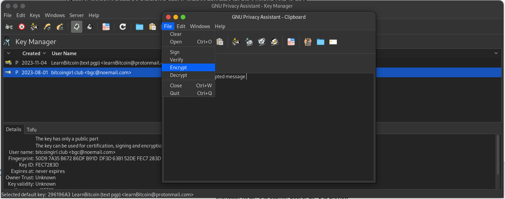Click the Refresh keyring icon in Key Manager

point(123,27)
